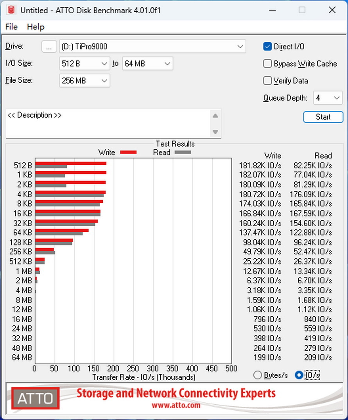Click the 12 MB write value 1.06K IO/s
The height and width of the screenshot is (420, 348).
264,309
